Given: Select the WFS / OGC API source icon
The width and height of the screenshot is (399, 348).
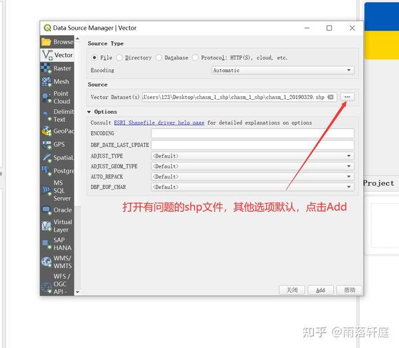Looking at the screenshot, I should click(x=47, y=288).
